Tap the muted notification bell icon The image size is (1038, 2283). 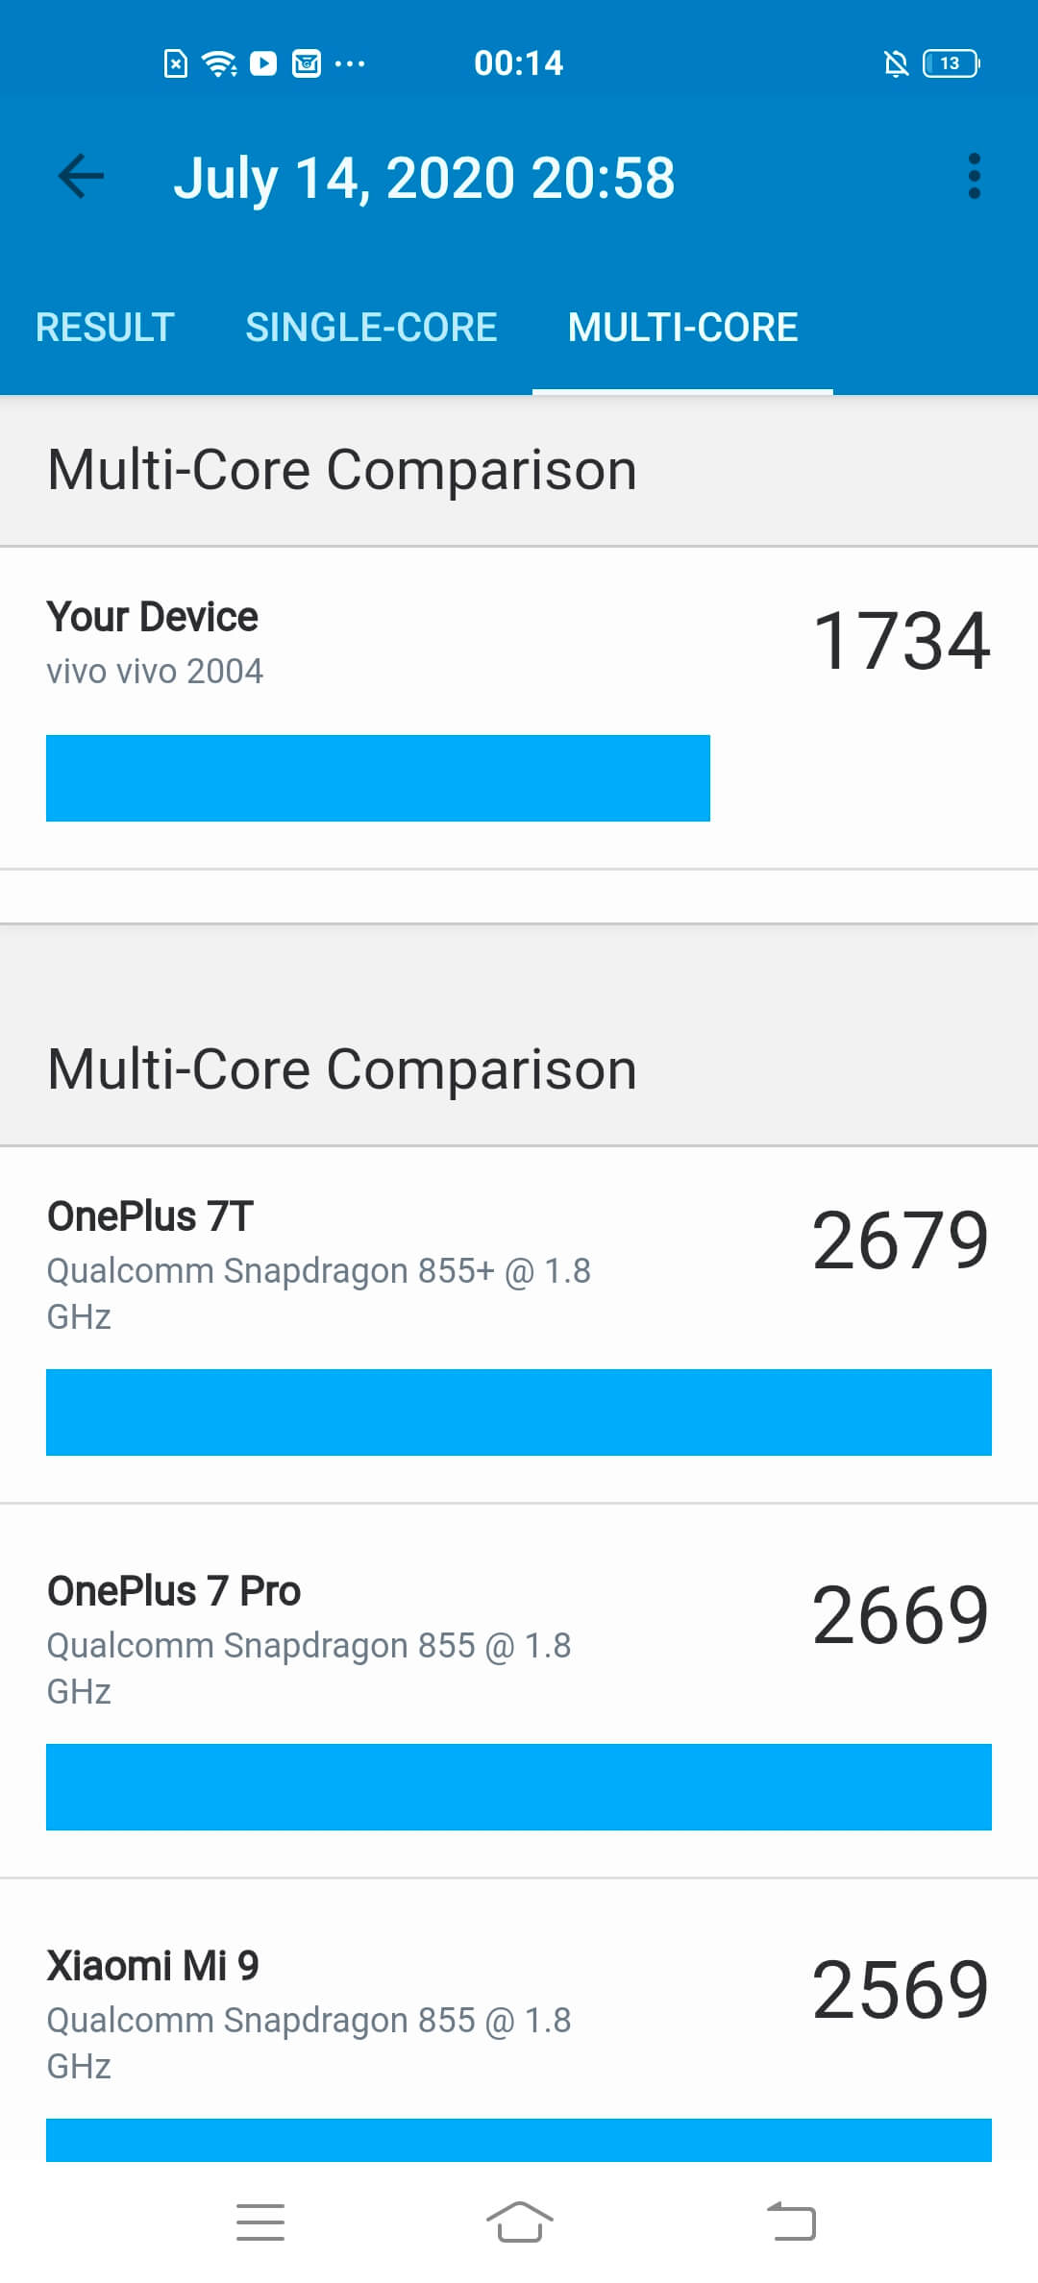(x=896, y=63)
